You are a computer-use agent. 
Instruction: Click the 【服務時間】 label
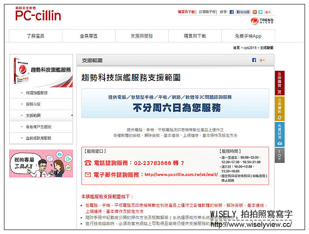coord(230,151)
